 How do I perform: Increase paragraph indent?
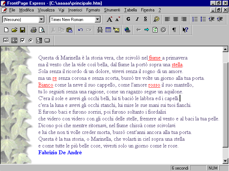220,19
